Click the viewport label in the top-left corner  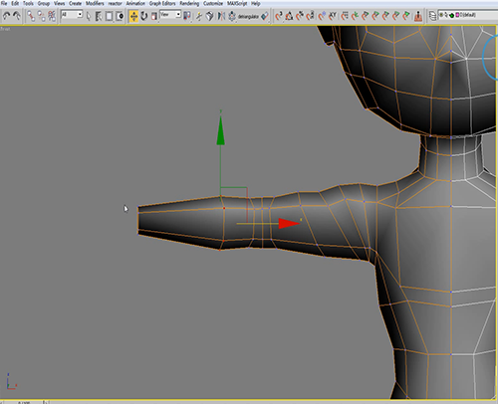(5, 29)
